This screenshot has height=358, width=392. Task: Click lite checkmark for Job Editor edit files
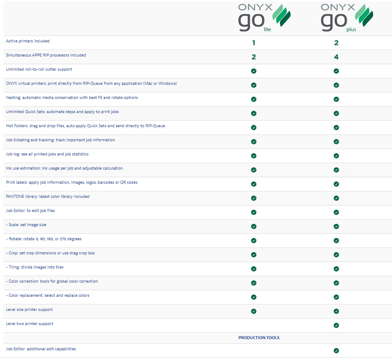pyautogui.click(x=254, y=212)
